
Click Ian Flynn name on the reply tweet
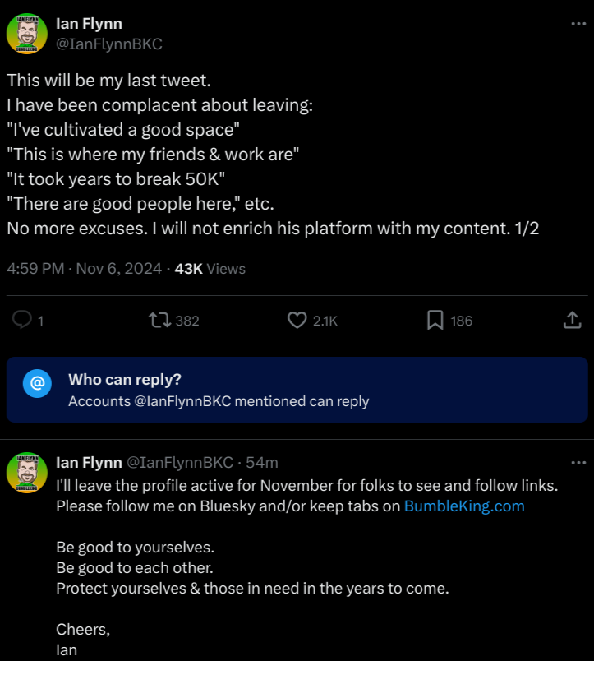89,462
